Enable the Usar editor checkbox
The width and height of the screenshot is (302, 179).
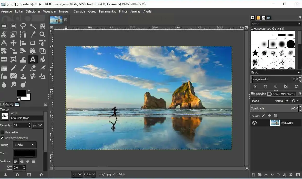[2, 132]
